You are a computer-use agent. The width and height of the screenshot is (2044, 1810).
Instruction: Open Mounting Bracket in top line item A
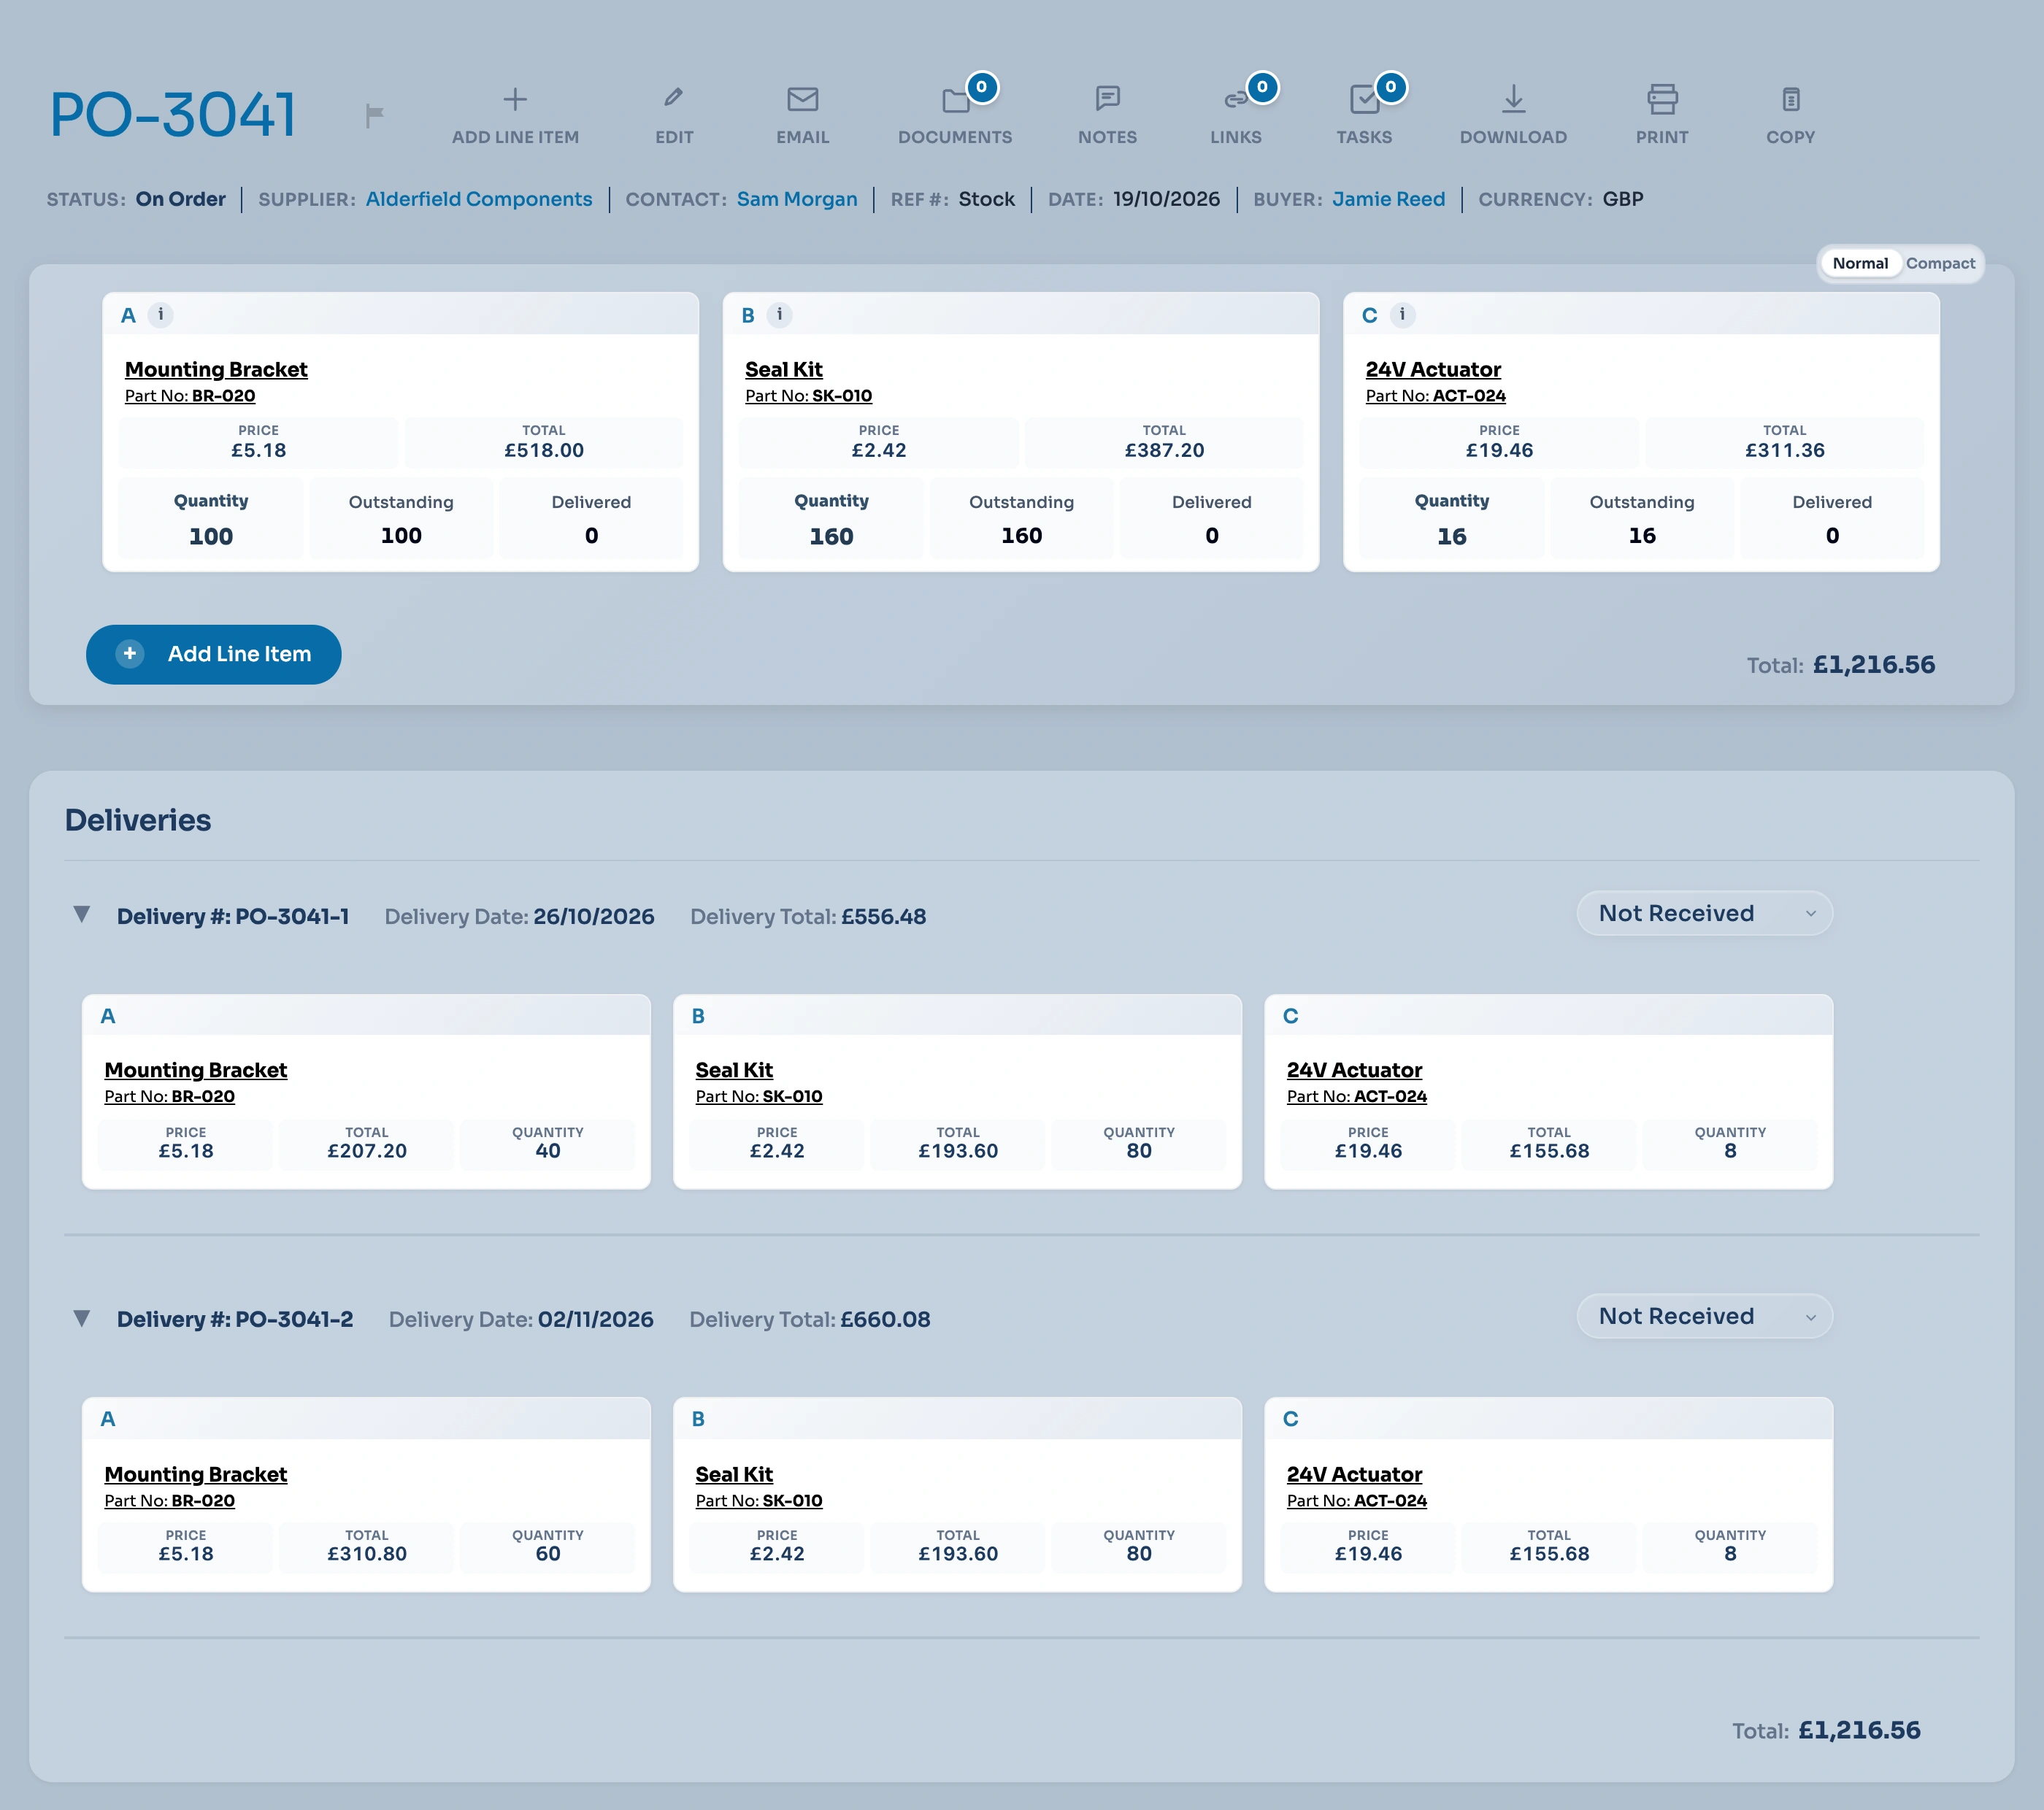[x=216, y=370]
